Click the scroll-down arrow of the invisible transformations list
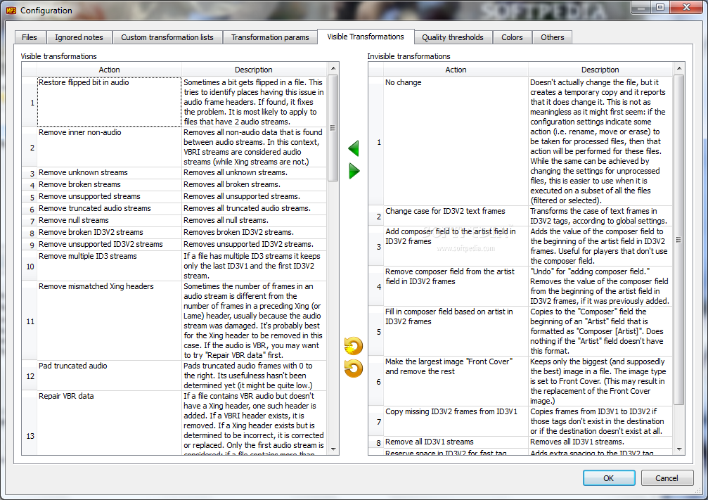 coord(679,449)
